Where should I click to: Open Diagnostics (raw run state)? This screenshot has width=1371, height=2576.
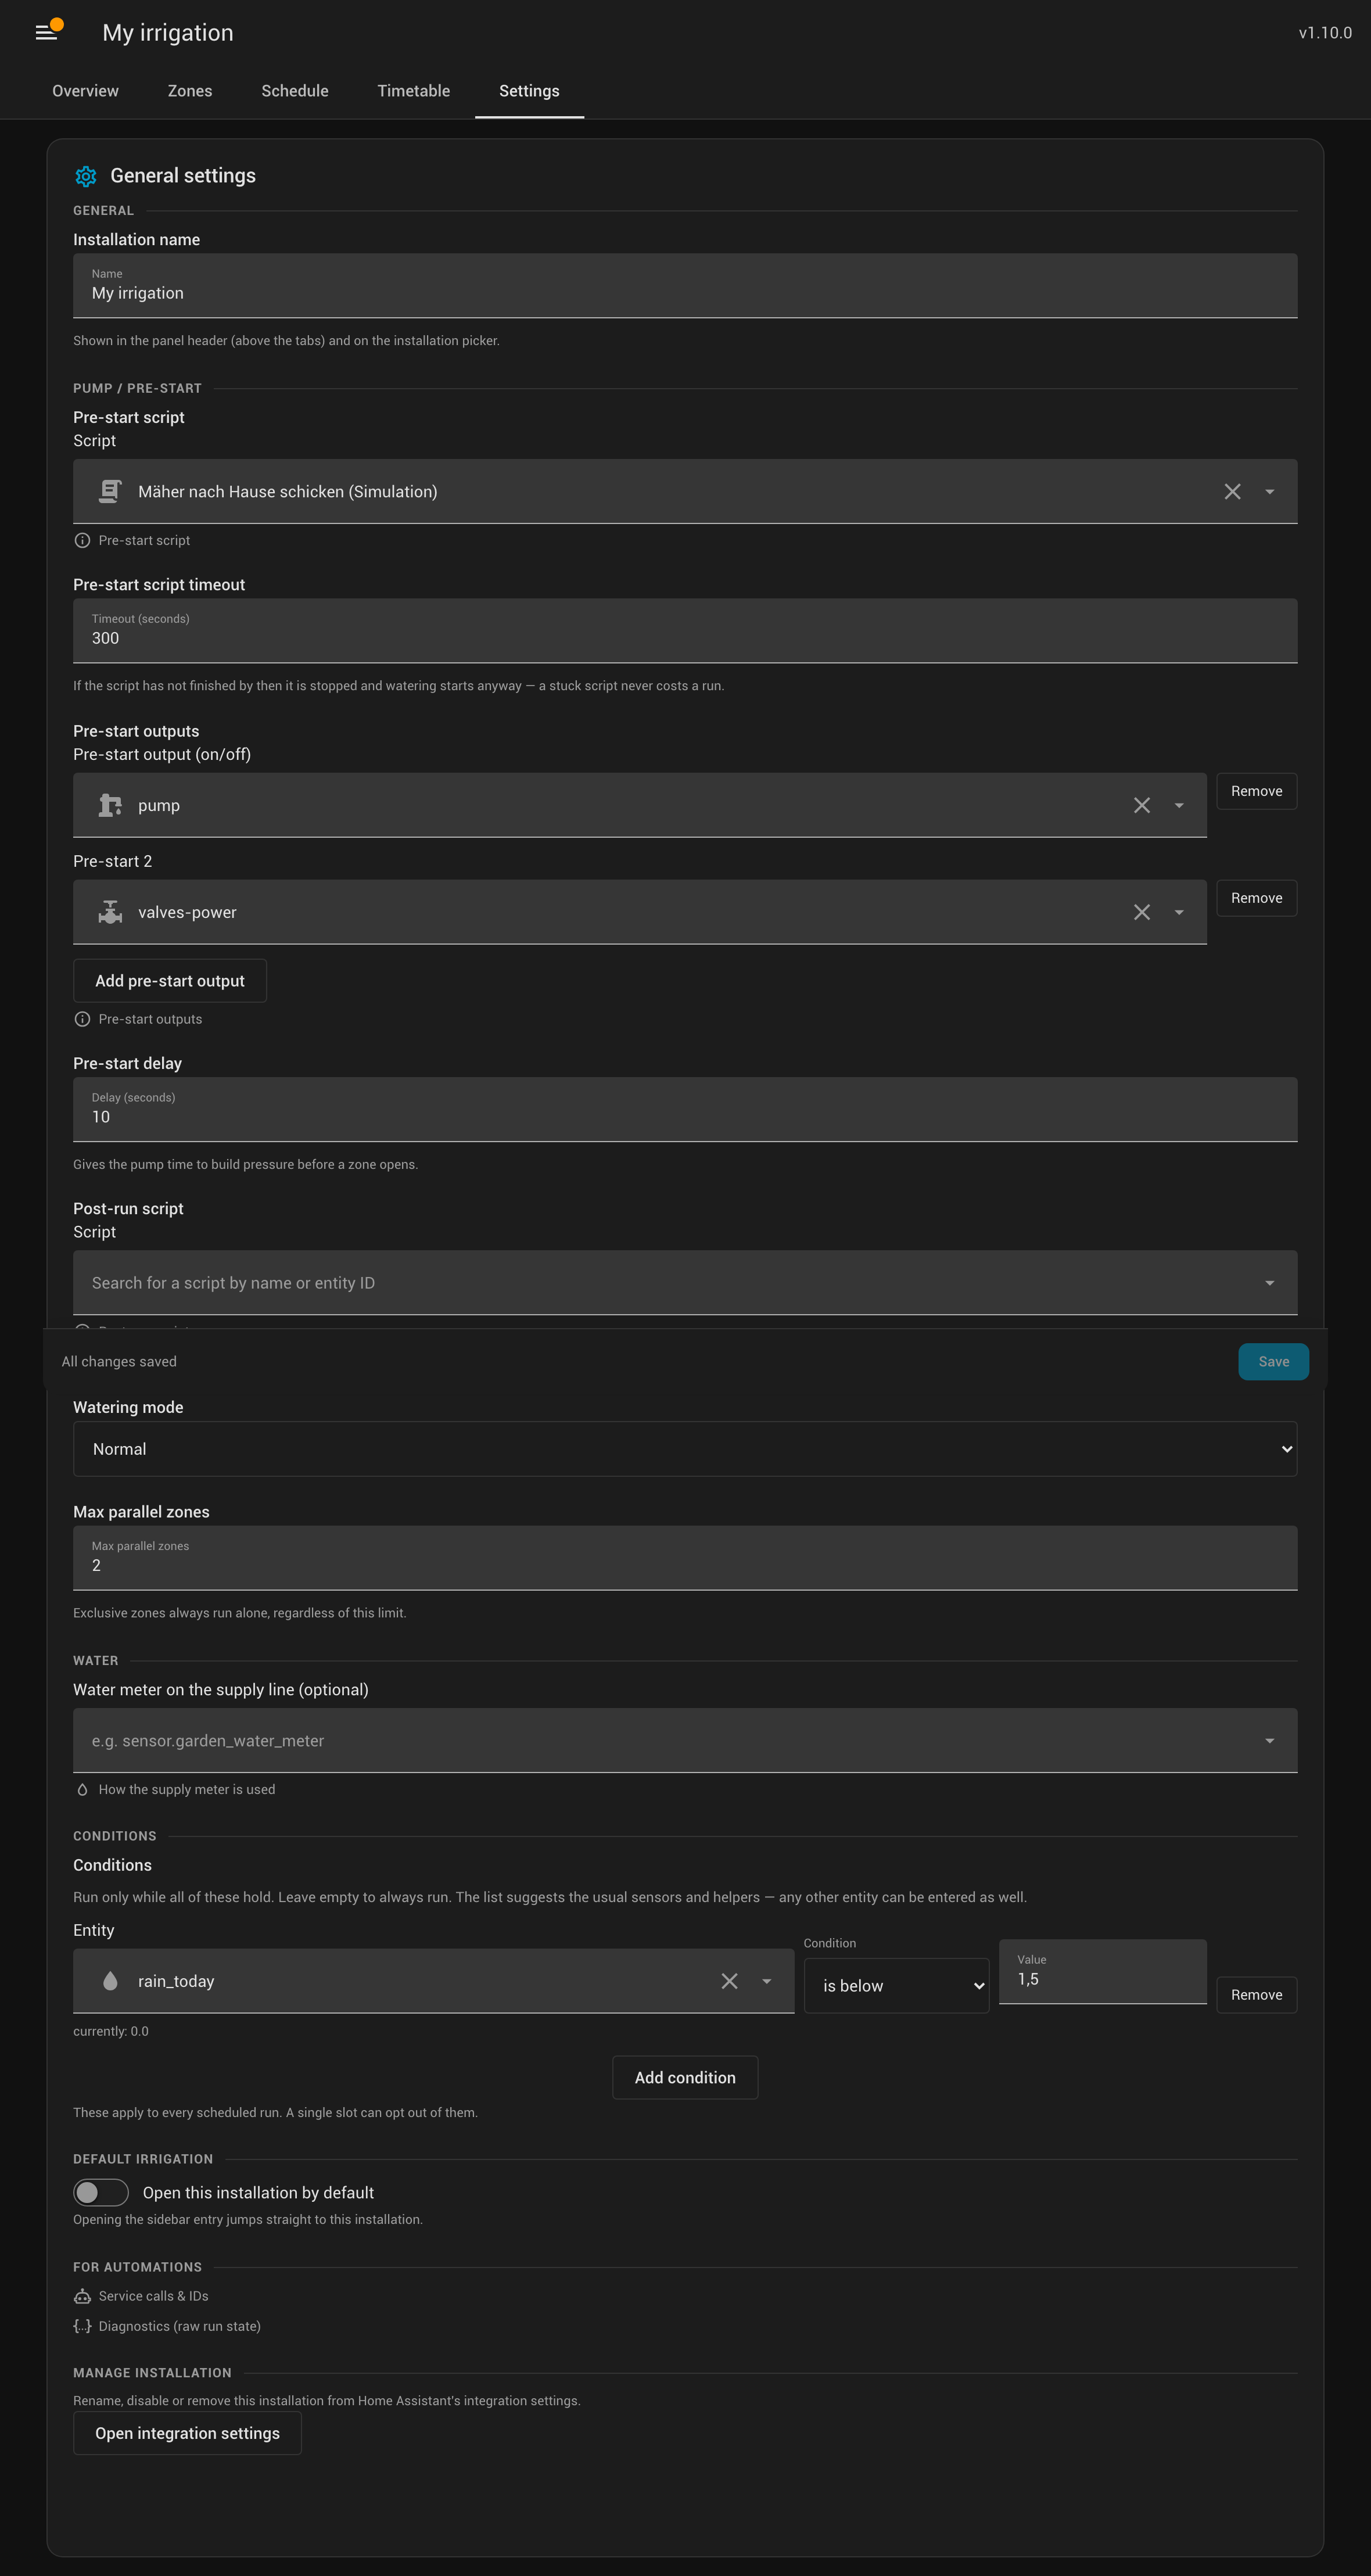point(179,2326)
